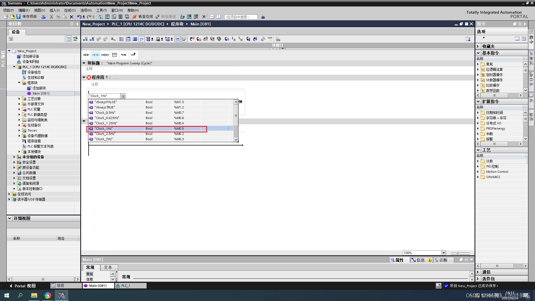Click the monitoring glasses icon in editor toolbar
This screenshot has height=301, width=535.
click(270, 39)
